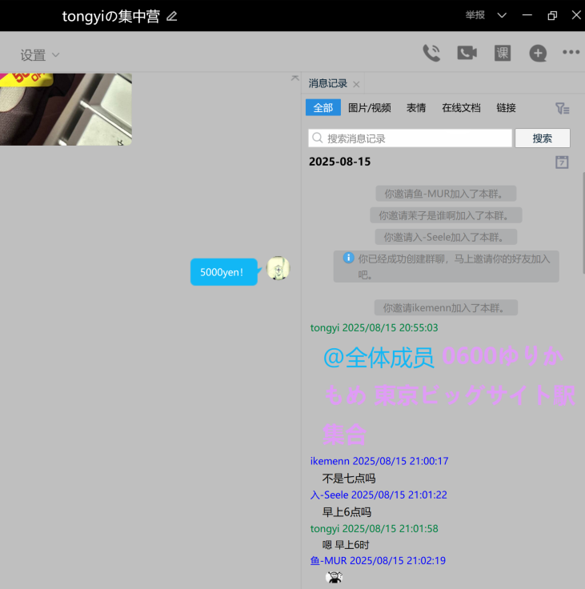The height and width of the screenshot is (589, 585).
Task: Start a voice call
Action: click(431, 53)
